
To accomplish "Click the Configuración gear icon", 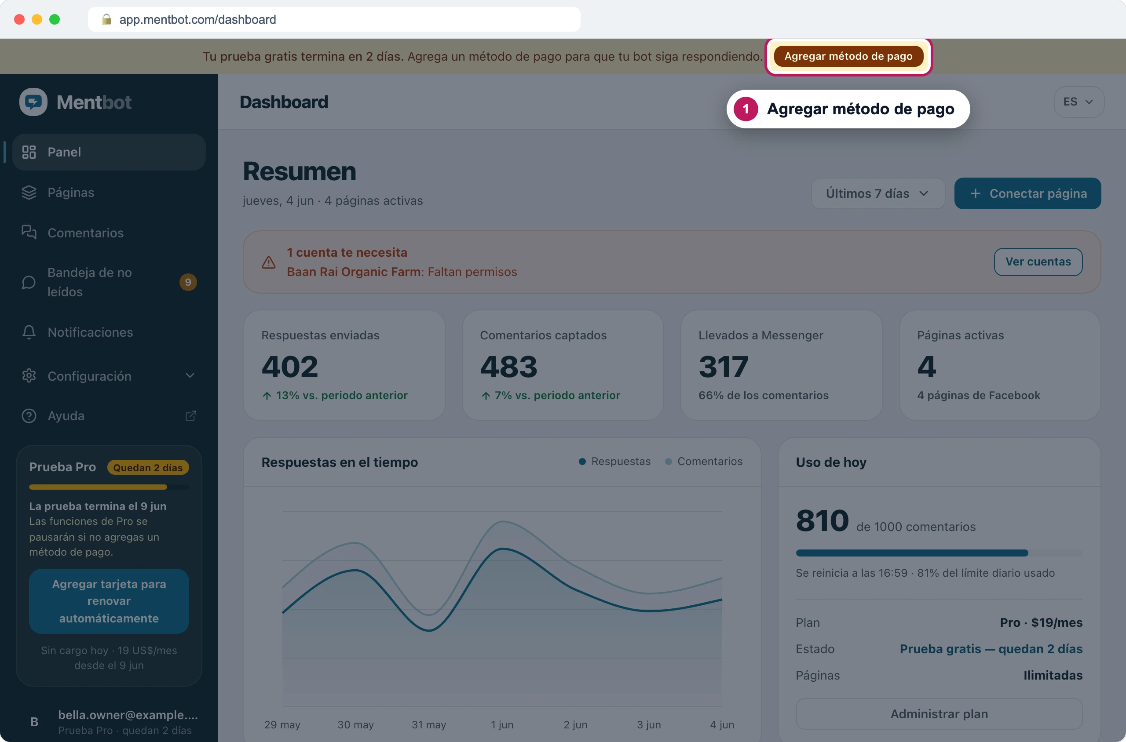I will coord(29,376).
